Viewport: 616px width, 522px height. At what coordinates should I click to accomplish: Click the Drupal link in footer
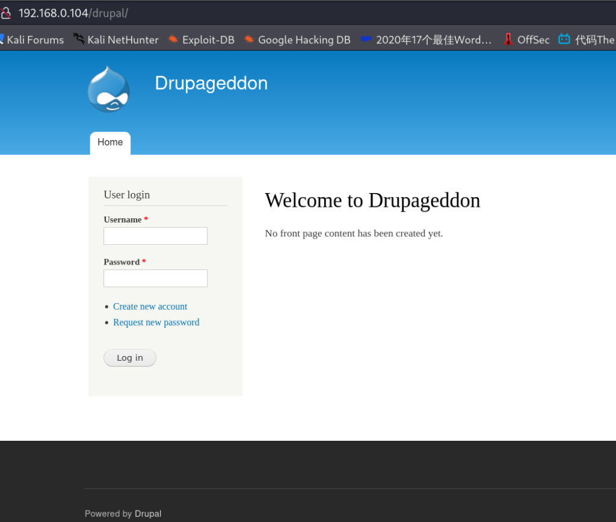[x=148, y=514]
